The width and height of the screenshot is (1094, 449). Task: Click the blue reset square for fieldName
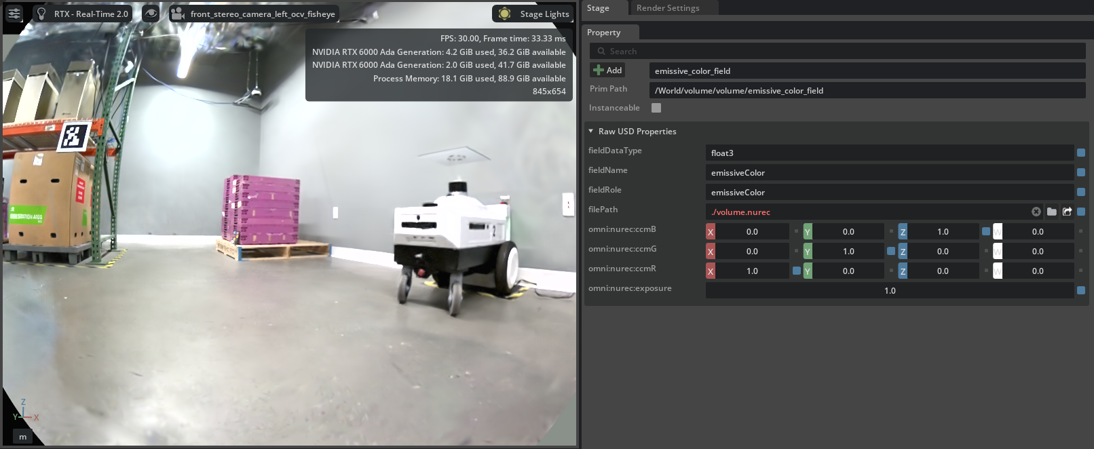pyautogui.click(x=1081, y=172)
